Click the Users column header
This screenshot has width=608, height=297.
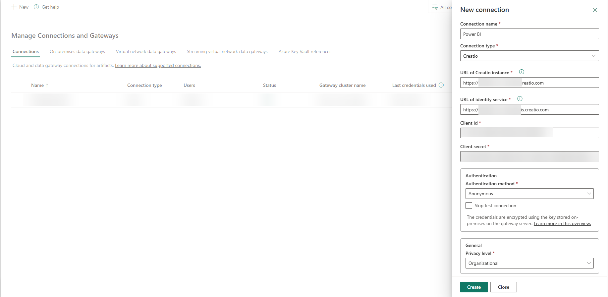click(x=189, y=85)
